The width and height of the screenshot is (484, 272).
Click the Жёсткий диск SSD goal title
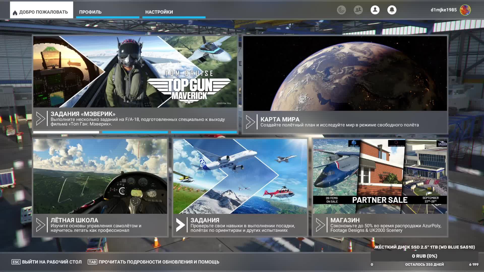[425, 247]
